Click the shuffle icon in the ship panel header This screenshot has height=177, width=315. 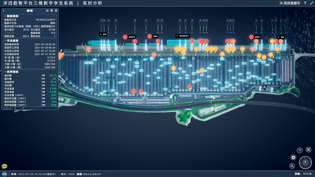pos(47,11)
